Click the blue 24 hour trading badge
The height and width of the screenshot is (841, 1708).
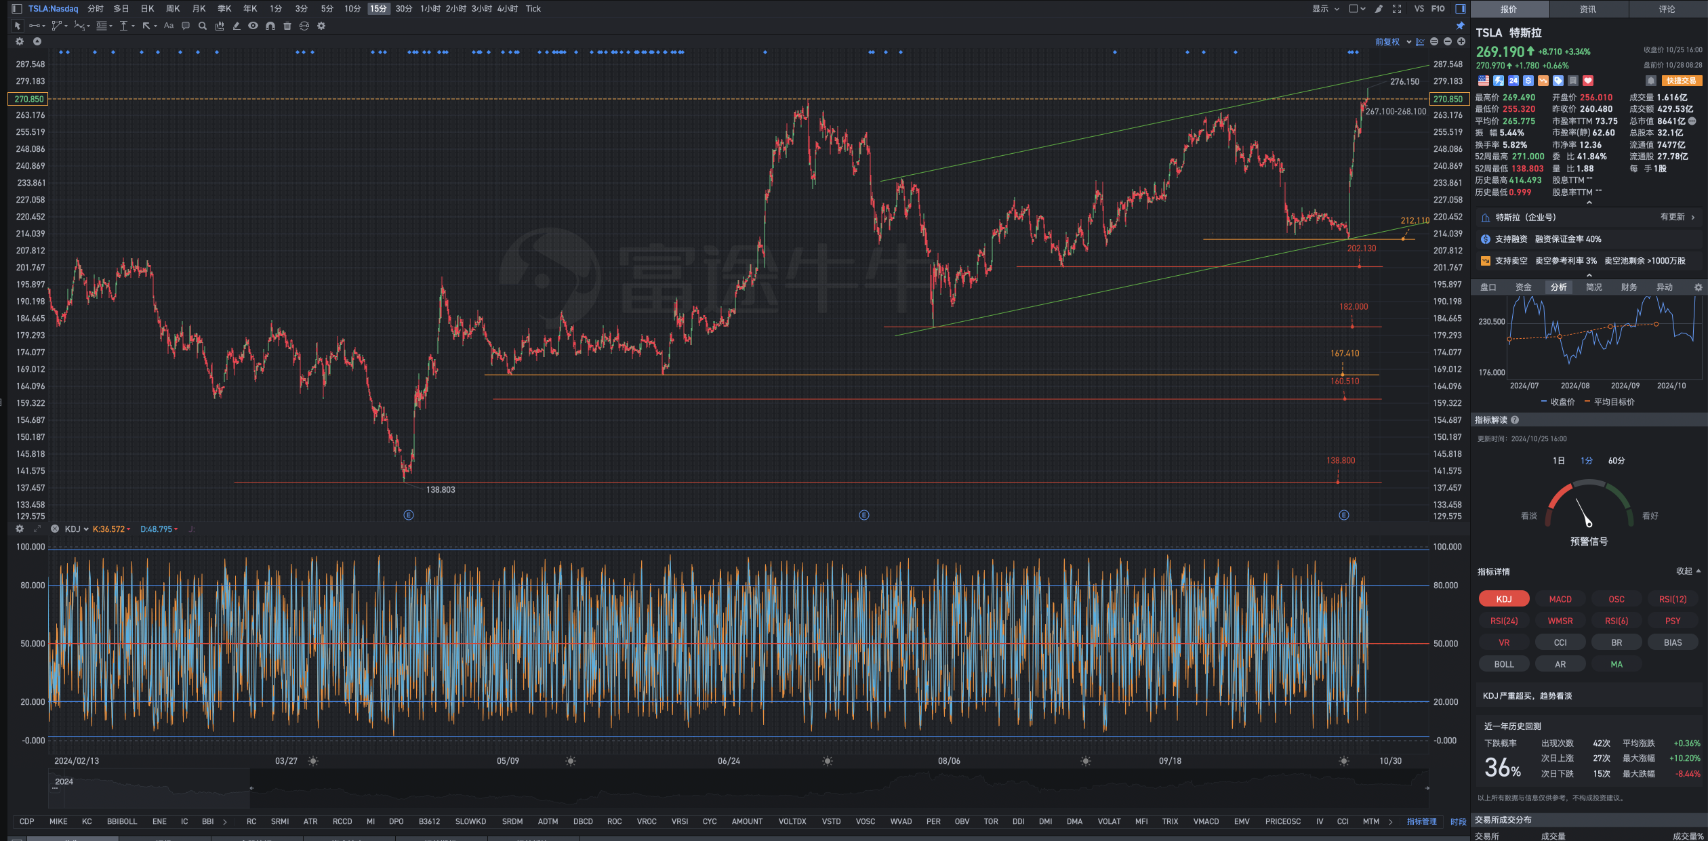coord(1513,81)
